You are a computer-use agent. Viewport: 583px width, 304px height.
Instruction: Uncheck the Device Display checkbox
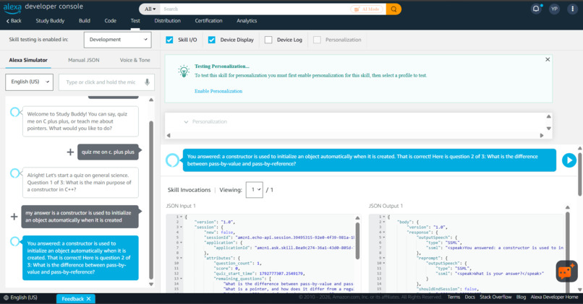211,40
